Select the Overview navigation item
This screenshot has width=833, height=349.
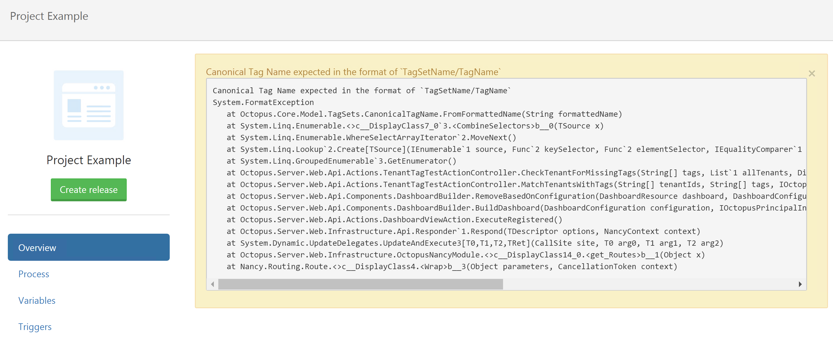37,247
